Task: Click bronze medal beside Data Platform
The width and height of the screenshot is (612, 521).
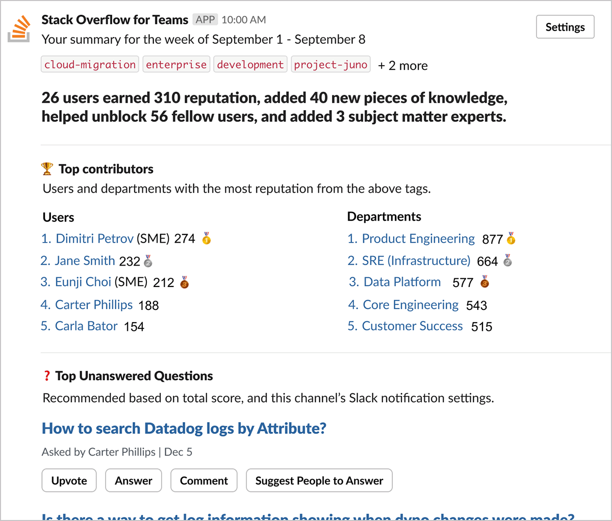Action: (x=484, y=281)
